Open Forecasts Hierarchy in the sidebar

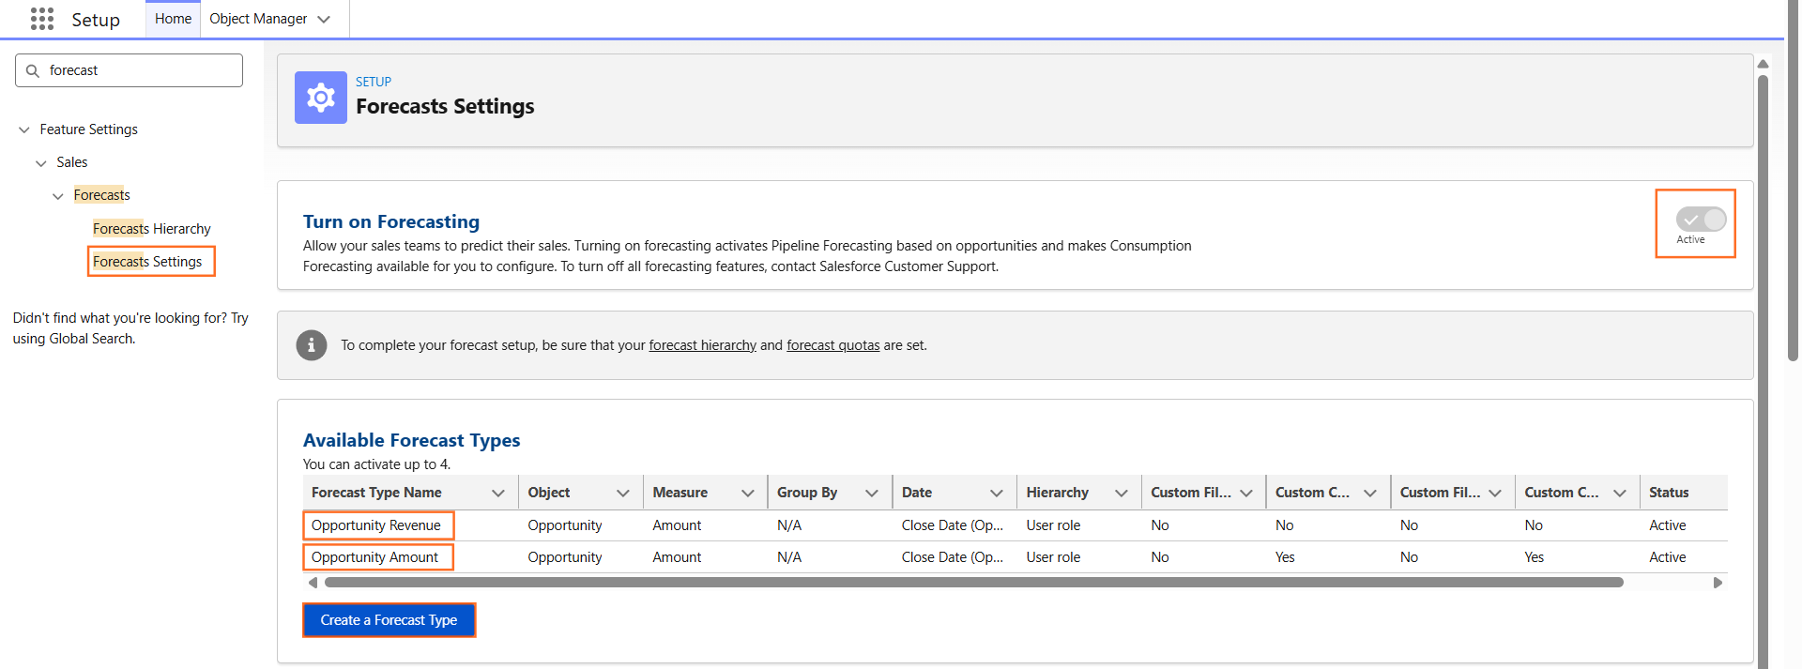point(152,228)
